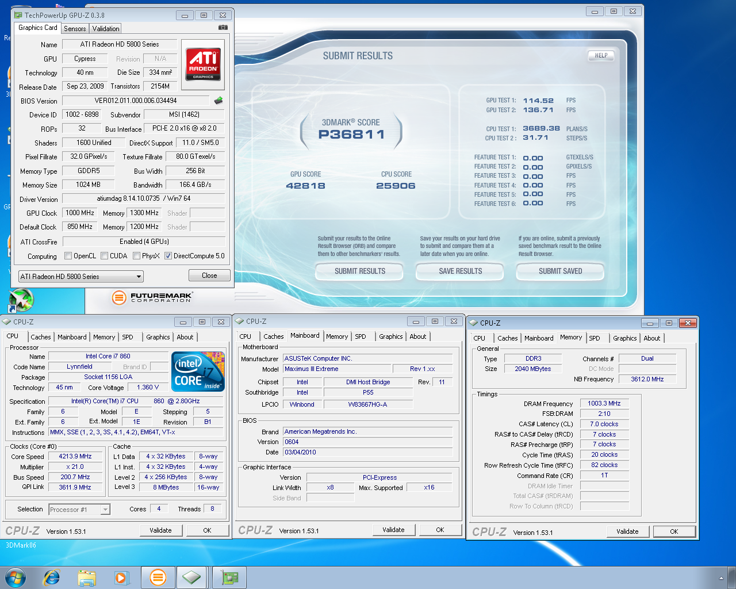The image size is (736, 589).
Task: Select the Graphics Card tab in GPU-Z
Action: point(37,28)
